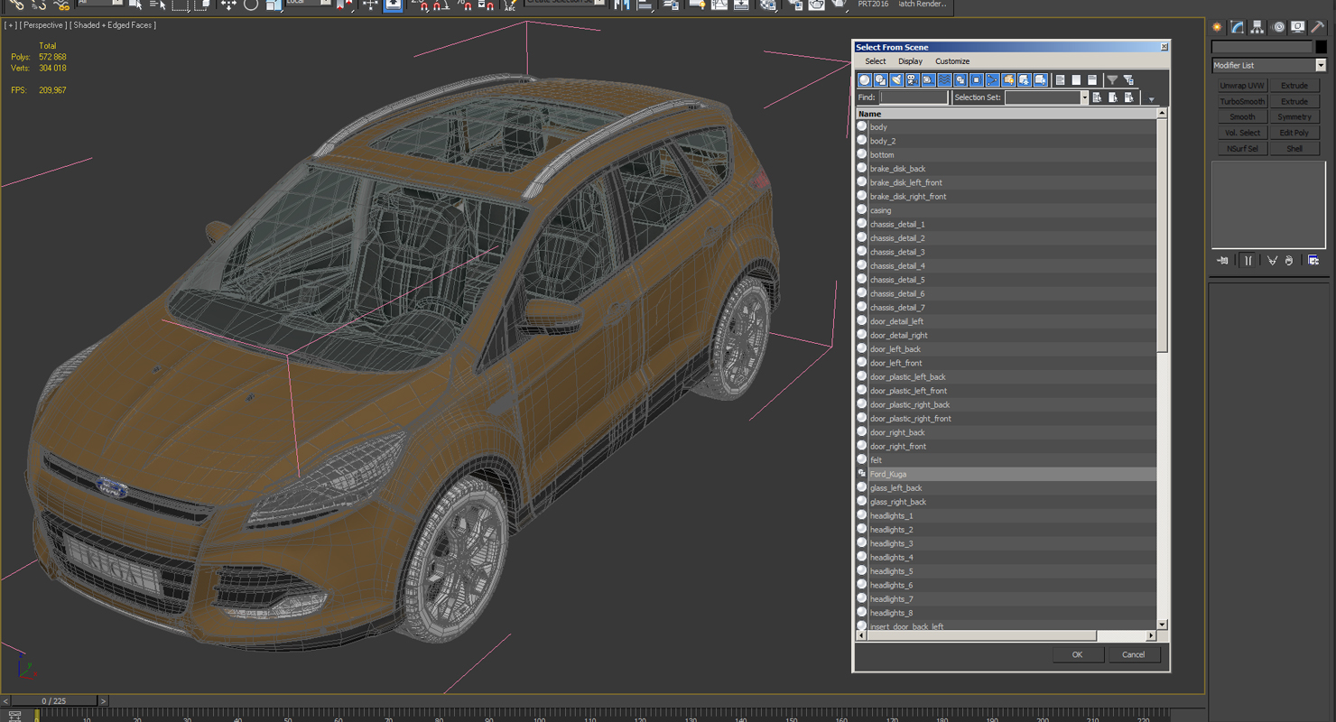The image size is (1336, 722).
Task: Click Make Unique icon under modifier stack
Action: pyautogui.click(x=1272, y=261)
